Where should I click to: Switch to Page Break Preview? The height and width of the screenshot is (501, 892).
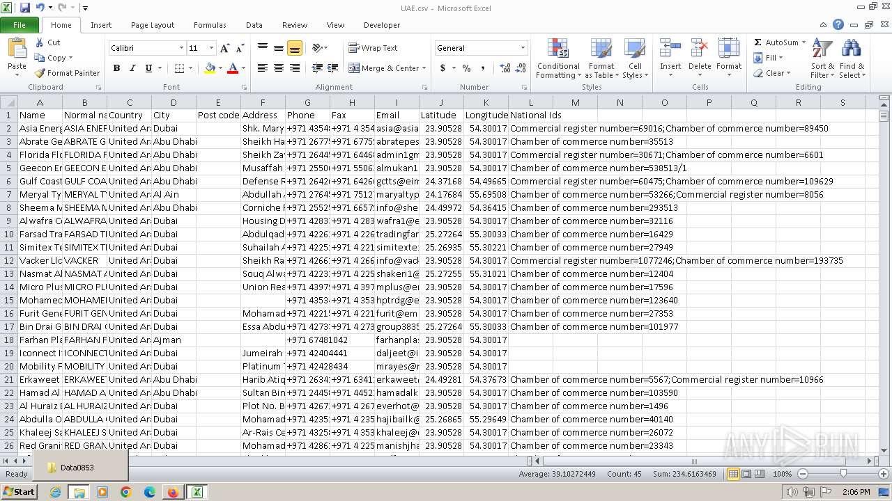pos(759,474)
